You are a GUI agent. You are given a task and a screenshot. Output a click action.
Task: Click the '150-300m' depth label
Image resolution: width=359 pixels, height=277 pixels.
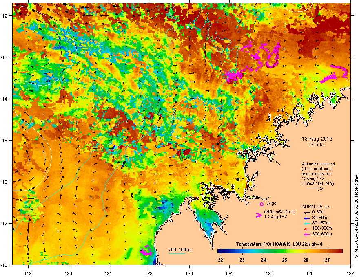pos(322,228)
